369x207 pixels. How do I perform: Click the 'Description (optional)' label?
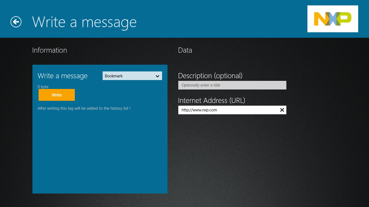pyautogui.click(x=210, y=76)
